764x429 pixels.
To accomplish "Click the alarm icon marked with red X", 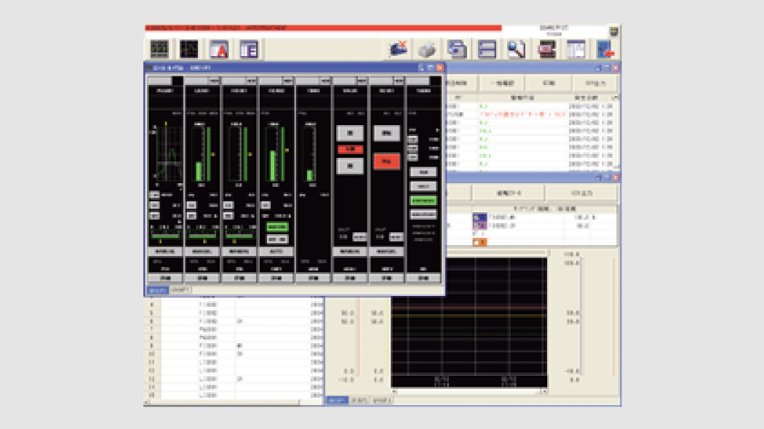I will [398, 49].
